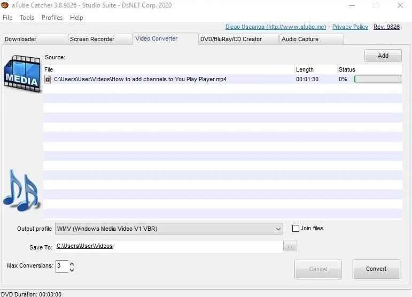
Task: Select the How to add channels to You Play Player.mp4 row
Action: point(222,79)
